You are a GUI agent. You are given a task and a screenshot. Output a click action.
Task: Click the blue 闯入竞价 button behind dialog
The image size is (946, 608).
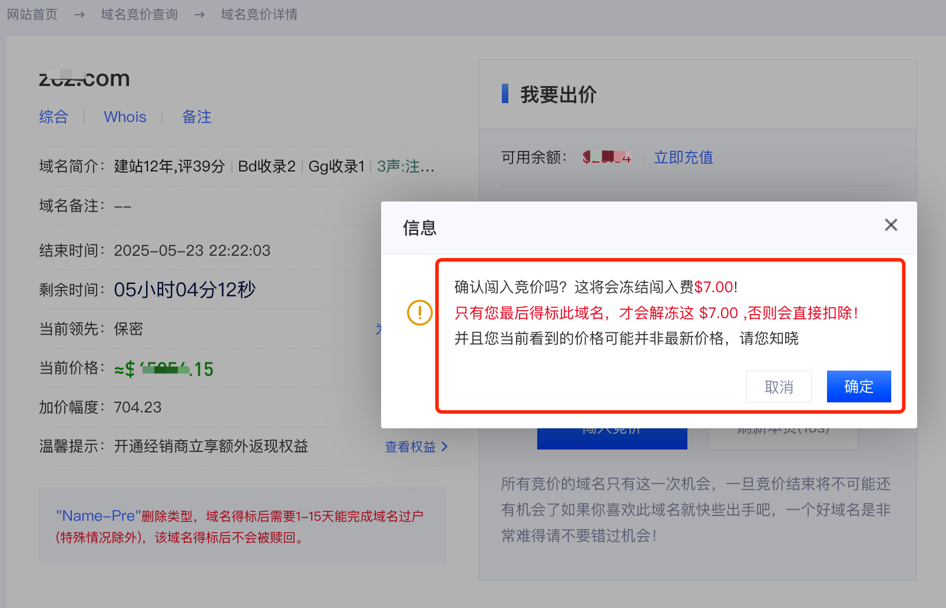tap(612, 438)
